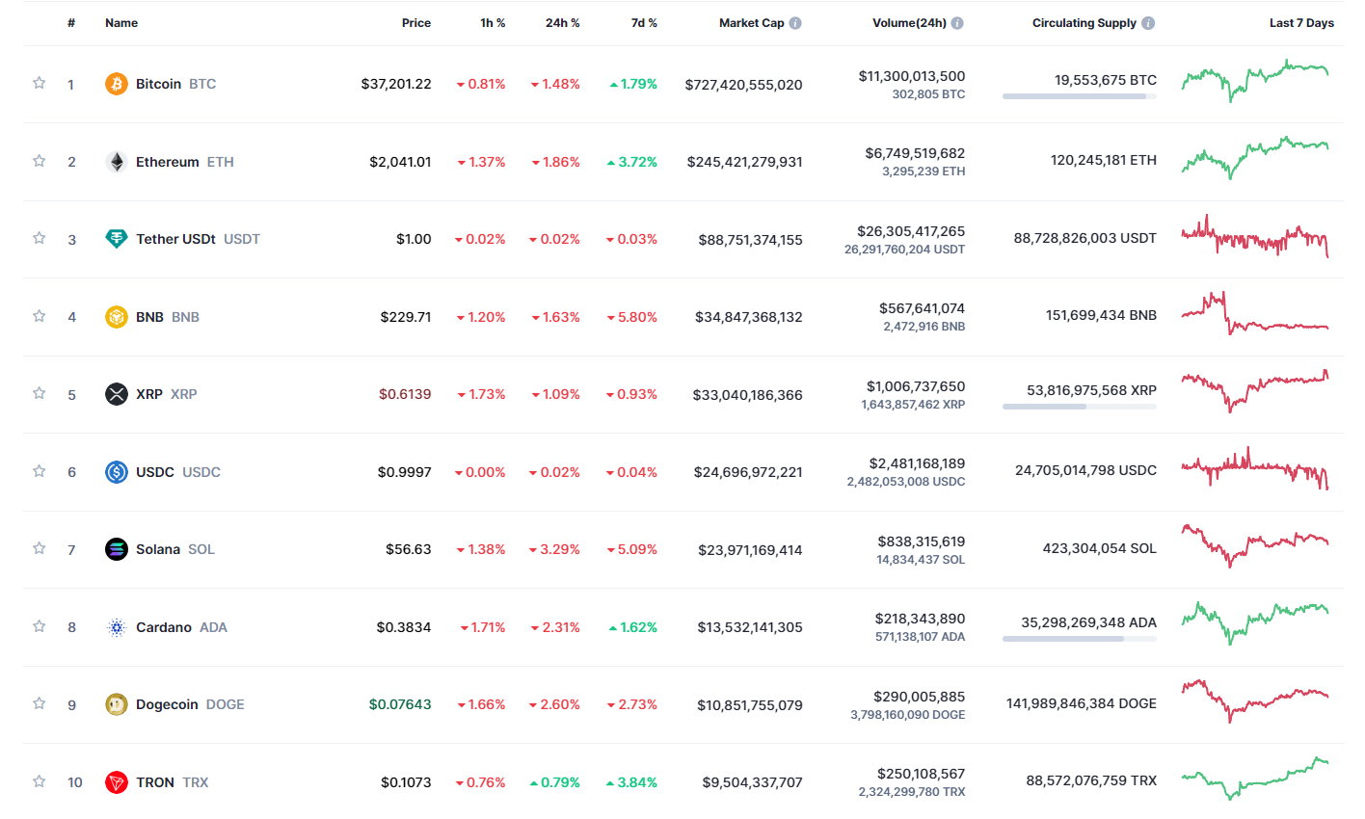Toggle the watchlist star for XRP

40,393
